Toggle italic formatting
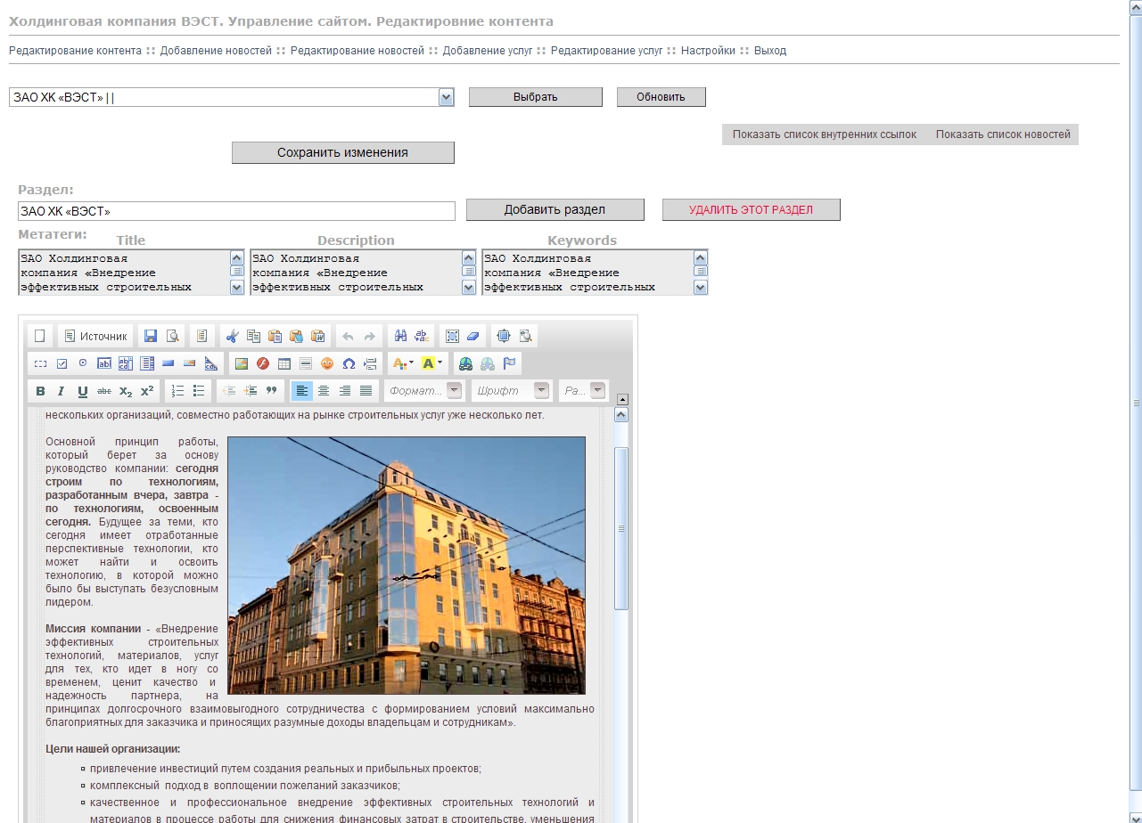1142x823 pixels. pos(61,391)
